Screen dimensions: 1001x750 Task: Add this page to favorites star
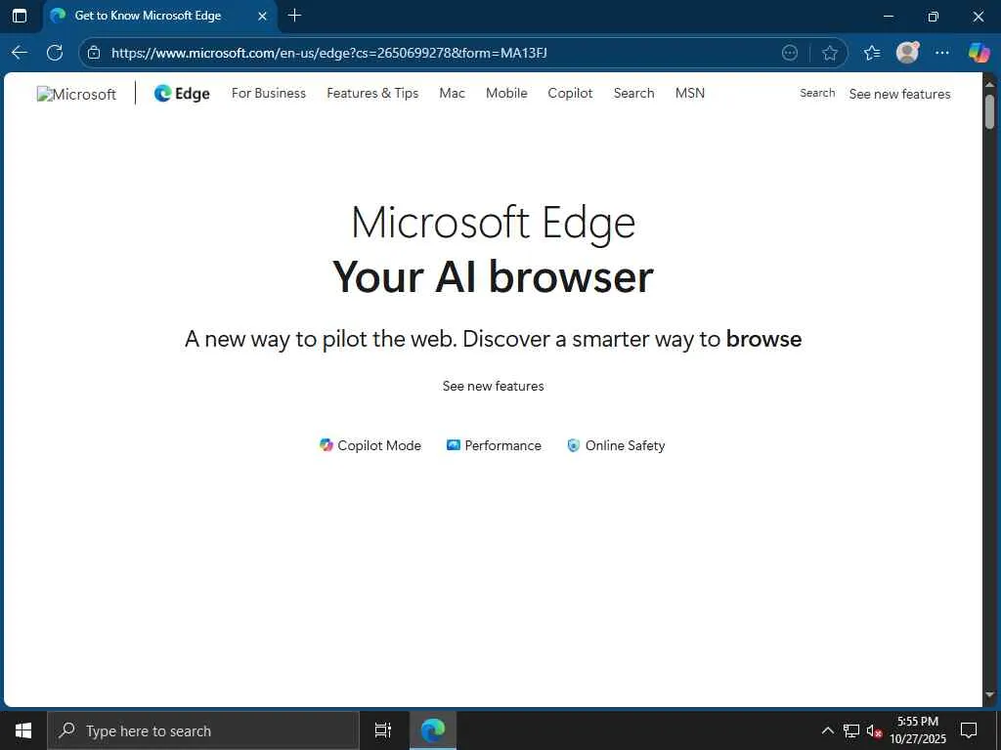[x=829, y=53]
